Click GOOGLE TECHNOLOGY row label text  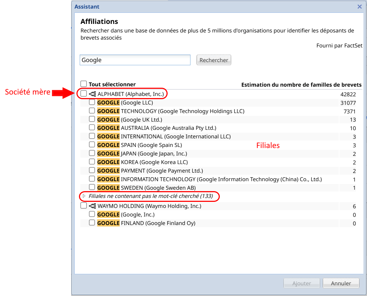pyautogui.click(x=171, y=111)
